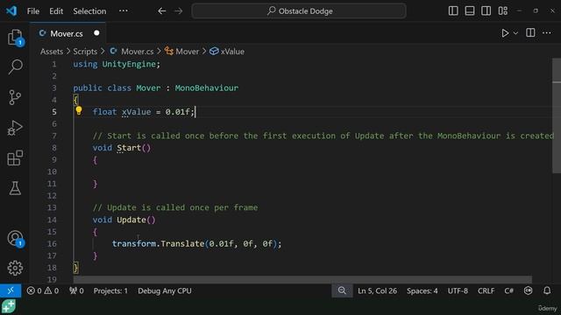This screenshot has height=315, width=561.
Task: Open the Accounts menu icon
Action: pos(15,239)
